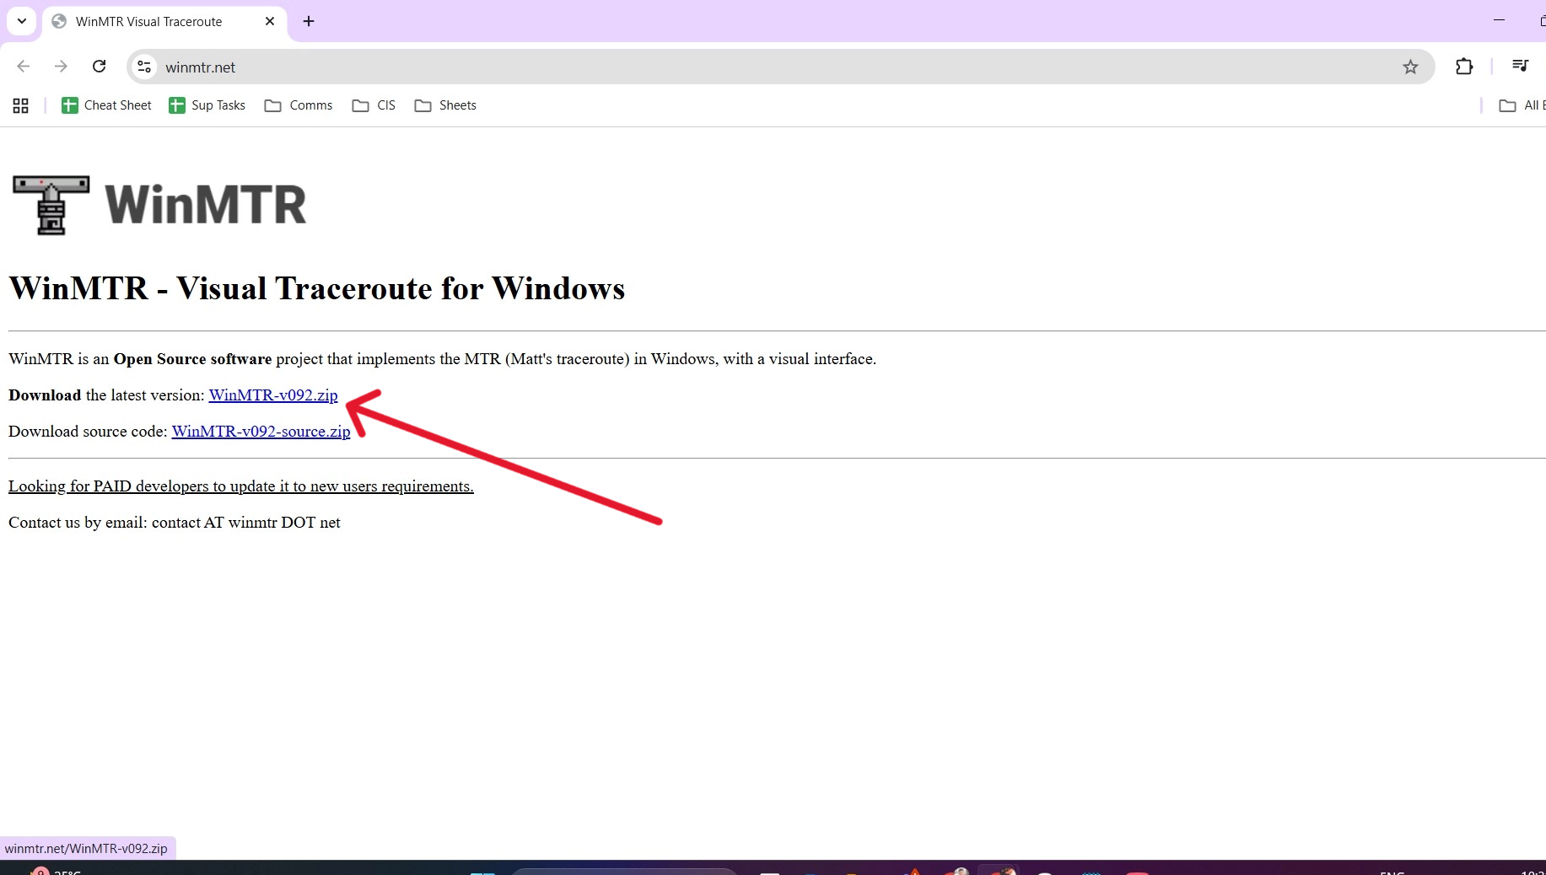The image size is (1546, 875).
Task: Select the WinMTR Visual Traceroute tab
Action: tap(148, 21)
